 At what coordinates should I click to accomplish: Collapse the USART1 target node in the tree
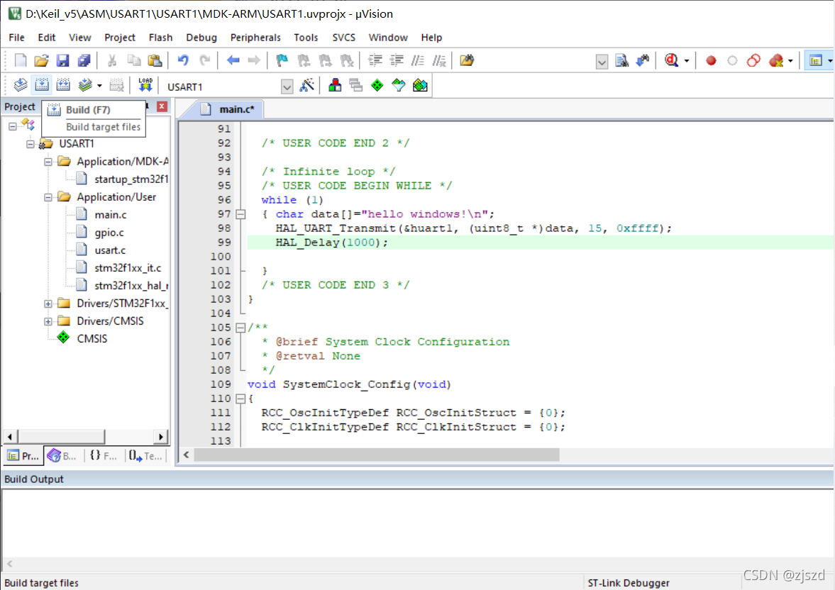(x=31, y=144)
